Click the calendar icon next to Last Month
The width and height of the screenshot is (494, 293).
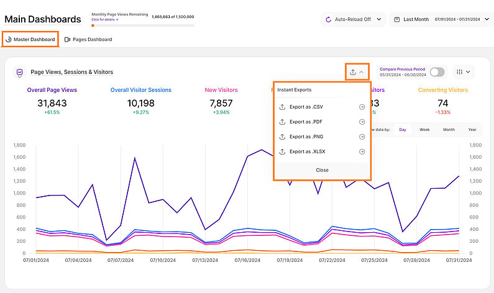pos(396,19)
